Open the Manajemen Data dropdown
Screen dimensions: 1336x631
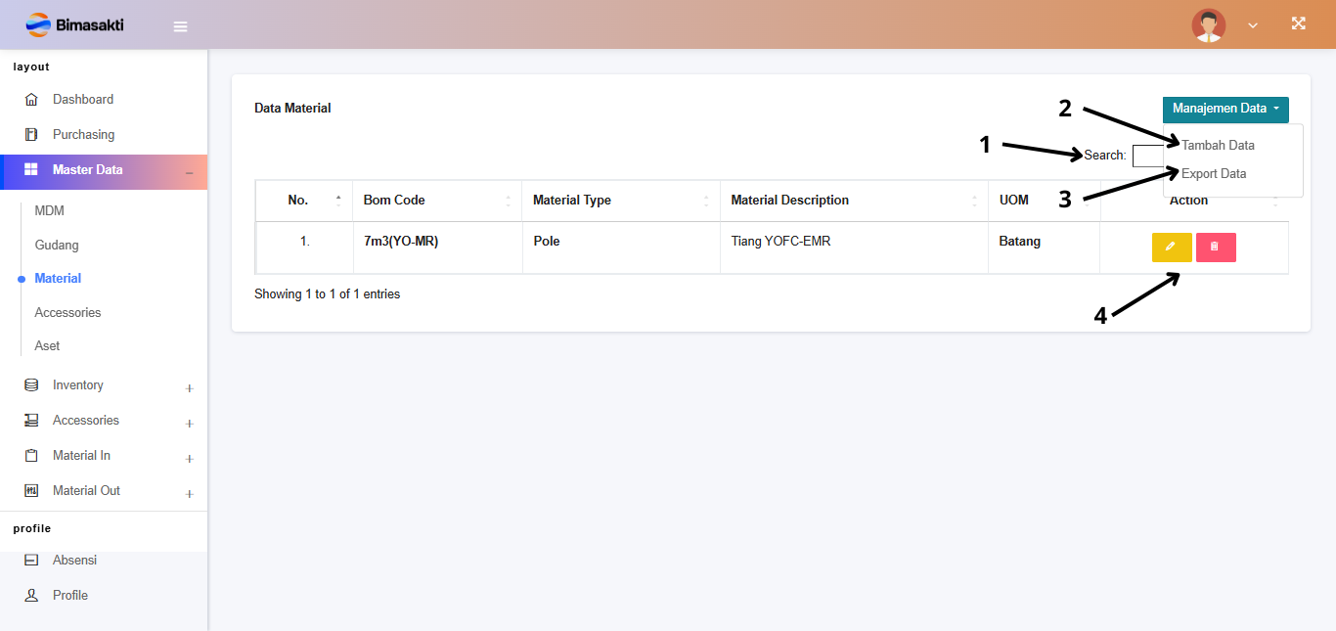[1225, 110]
